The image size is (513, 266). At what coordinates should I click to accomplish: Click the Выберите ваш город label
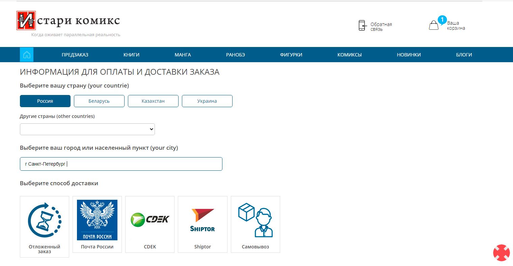(x=99, y=148)
